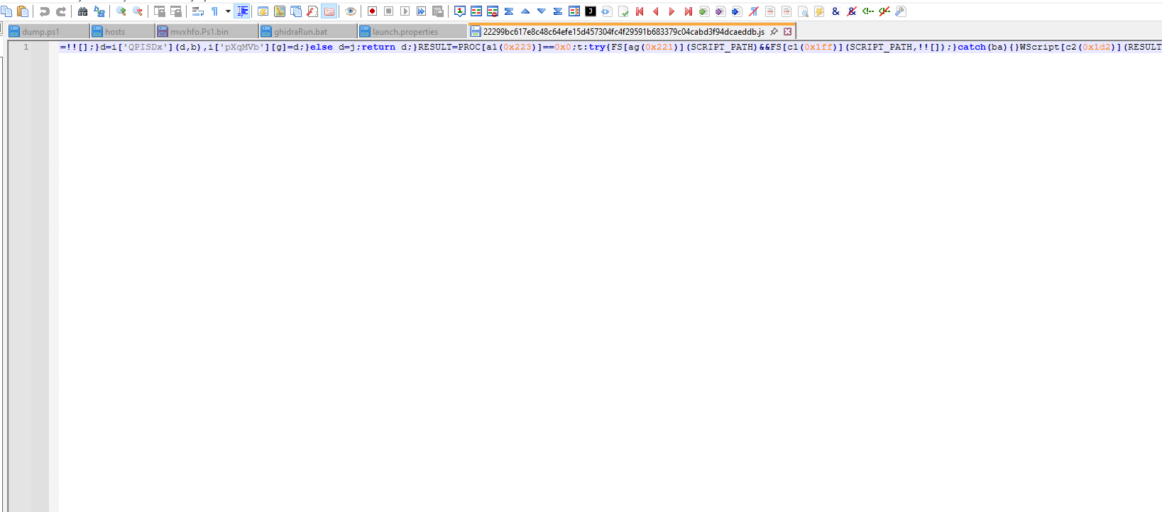Image resolution: width=1162 pixels, height=512 pixels.
Task: Toggle the eye monitoring icon
Action: (x=351, y=11)
